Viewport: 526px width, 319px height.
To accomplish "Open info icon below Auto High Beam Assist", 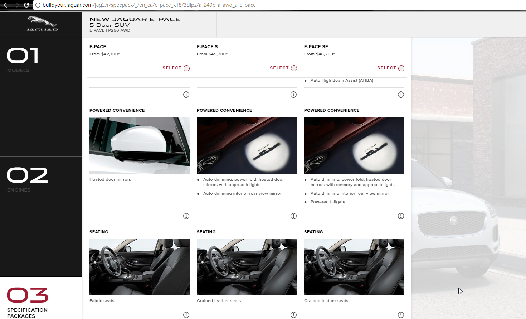I will point(401,94).
